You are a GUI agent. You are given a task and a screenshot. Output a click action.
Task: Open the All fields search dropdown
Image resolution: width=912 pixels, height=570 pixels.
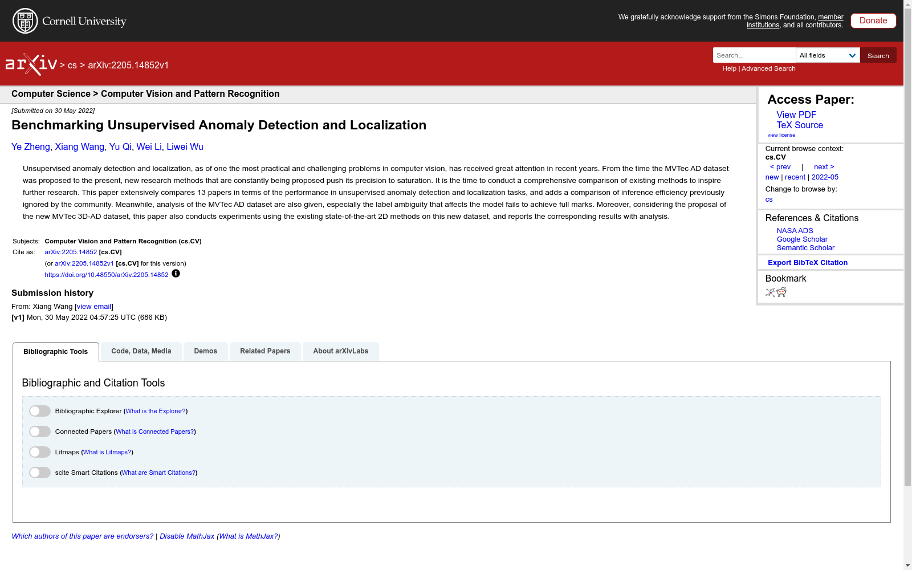tap(828, 55)
